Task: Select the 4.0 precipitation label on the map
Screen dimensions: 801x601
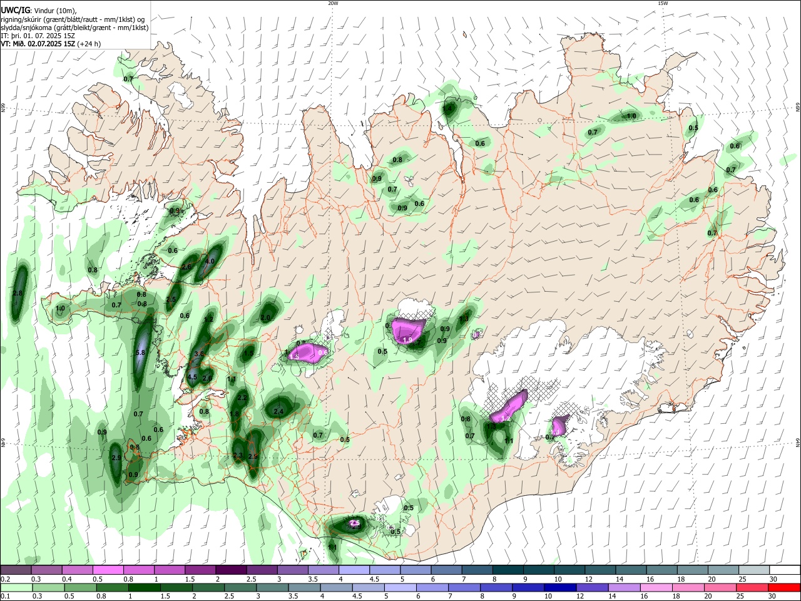Action: (210, 261)
